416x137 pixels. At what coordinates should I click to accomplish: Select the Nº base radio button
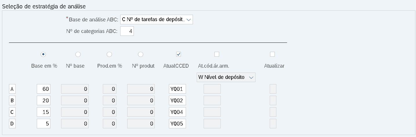point(78,54)
